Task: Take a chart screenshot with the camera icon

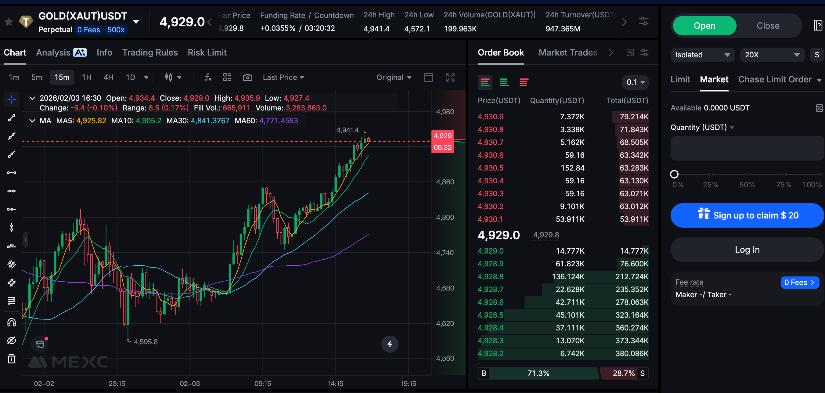Action: pyautogui.click(x=247, y=78)
